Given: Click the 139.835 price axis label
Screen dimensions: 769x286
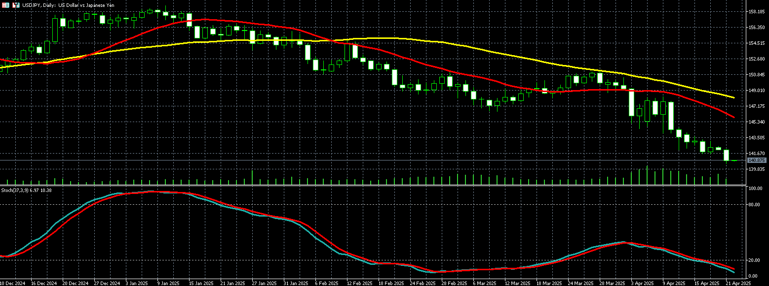Looking at the screenshot, I should coord(757,169).
